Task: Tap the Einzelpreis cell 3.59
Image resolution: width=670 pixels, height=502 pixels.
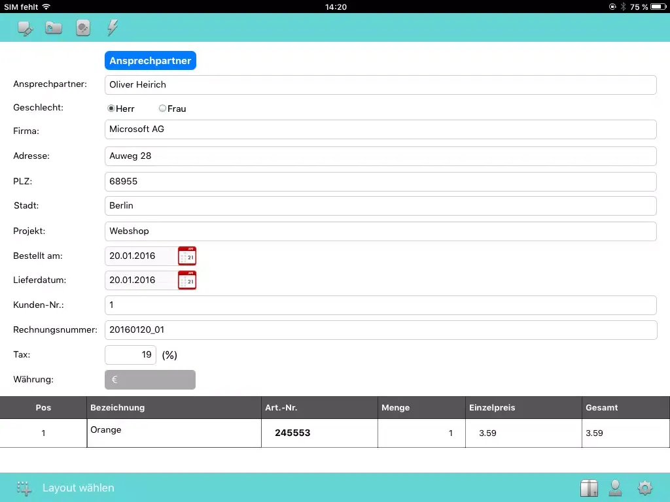Action: pos(523,433)
